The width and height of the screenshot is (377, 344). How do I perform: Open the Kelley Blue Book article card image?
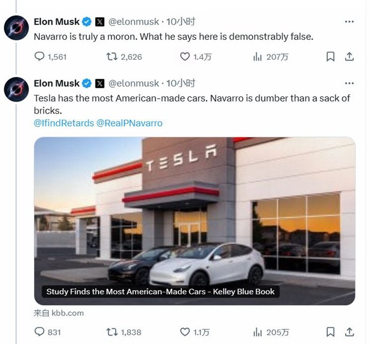tap(194, 216)
